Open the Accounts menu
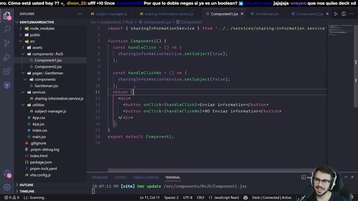 pos(7,174)
